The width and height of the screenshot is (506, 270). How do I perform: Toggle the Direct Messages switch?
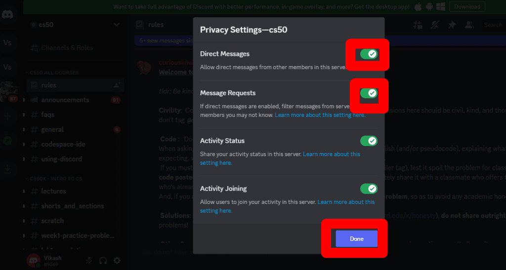click(x=369, y=54)
